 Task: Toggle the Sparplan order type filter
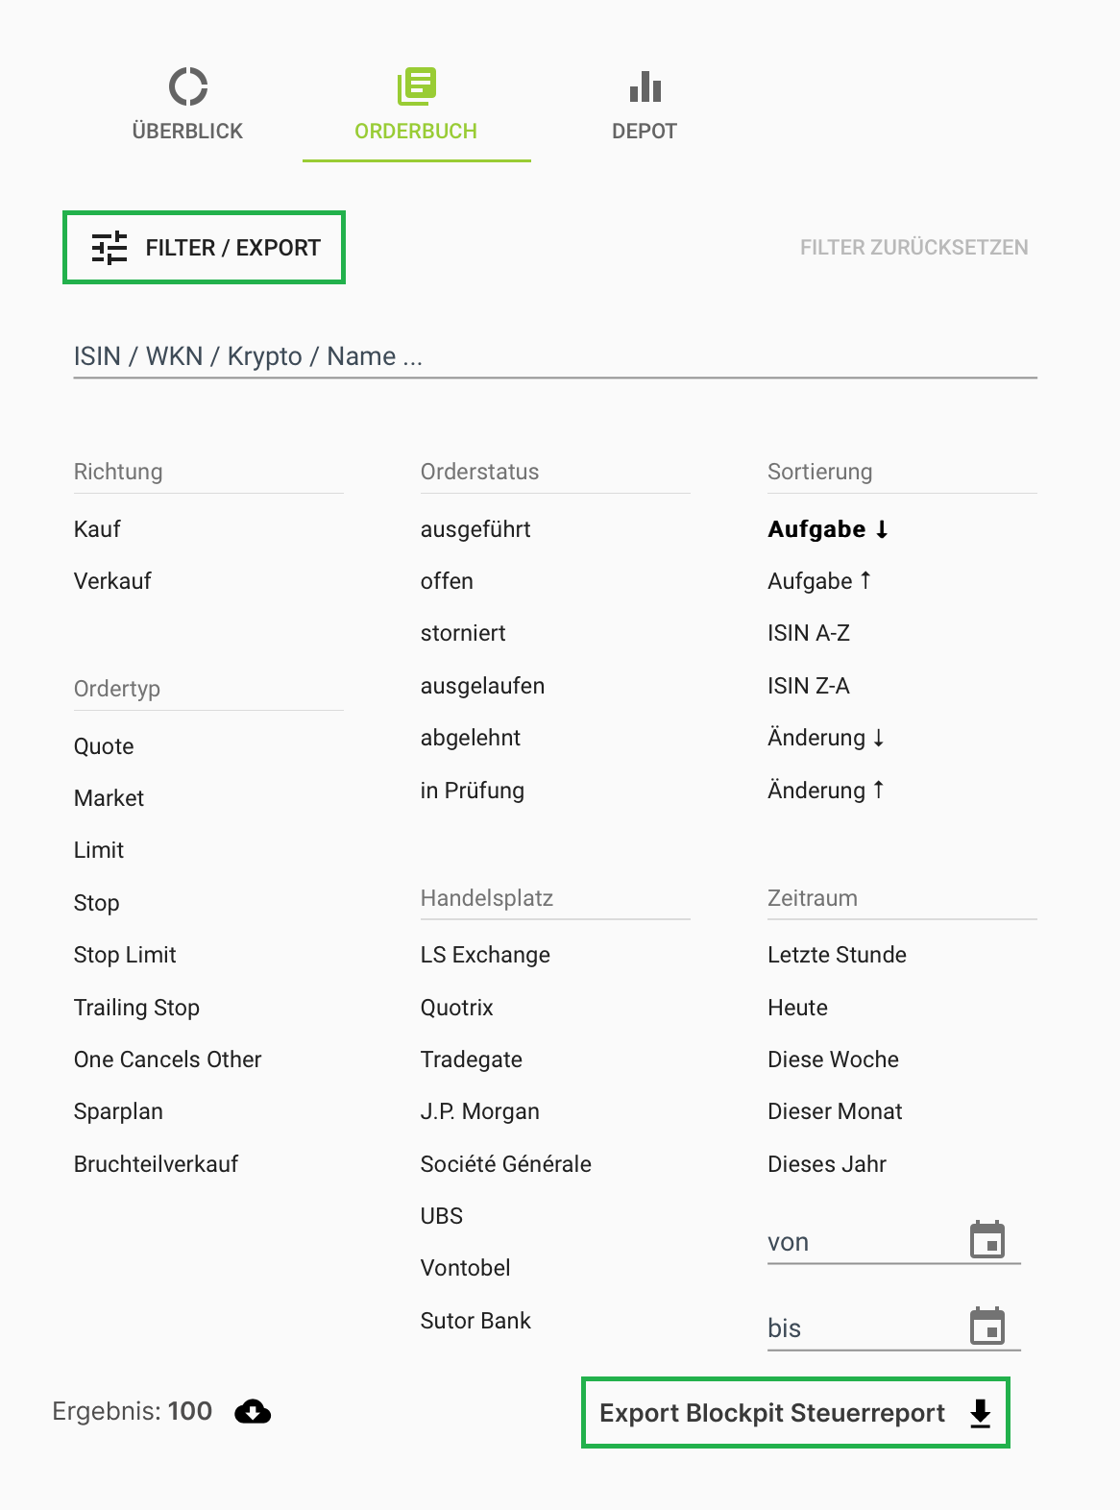coord(118,1111)
